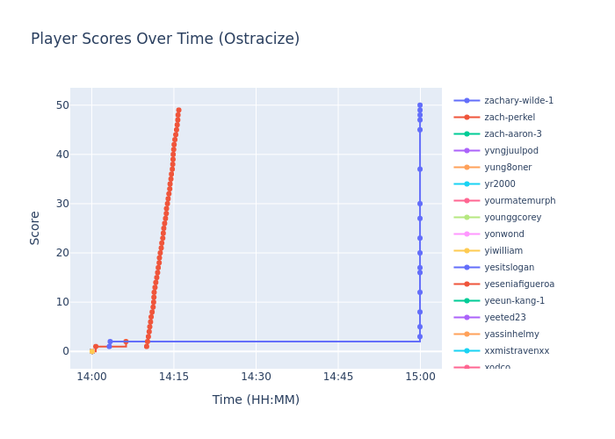Click the yonwond legend marker icon
The height and width of the screenshot is (439, 615).
[x=467, y=234]
